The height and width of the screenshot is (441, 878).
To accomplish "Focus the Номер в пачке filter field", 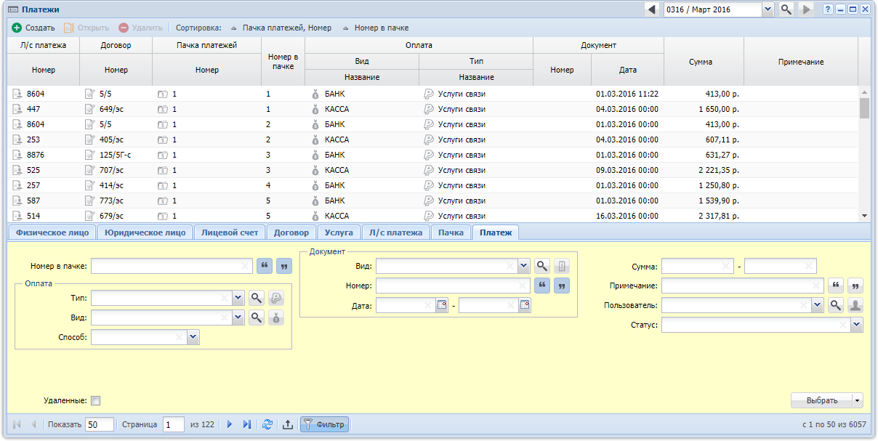I will click(172, 266).
